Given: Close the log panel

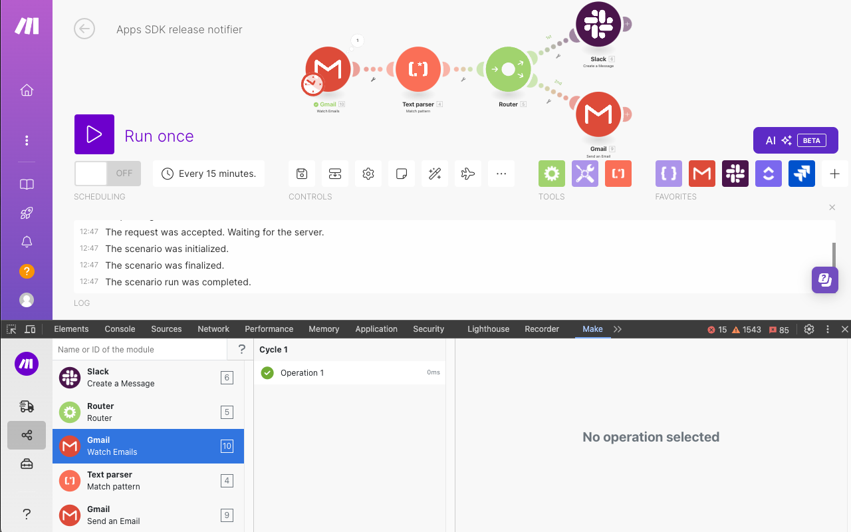Looking at the screenshot, I should coord(832,207).
